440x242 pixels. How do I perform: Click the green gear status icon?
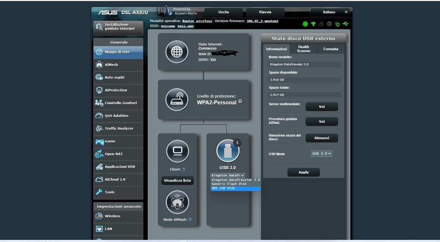coord(305,24)
